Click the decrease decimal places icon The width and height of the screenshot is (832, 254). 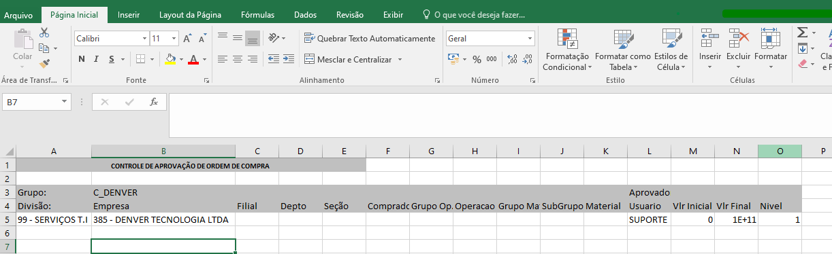tap(528, 59)
